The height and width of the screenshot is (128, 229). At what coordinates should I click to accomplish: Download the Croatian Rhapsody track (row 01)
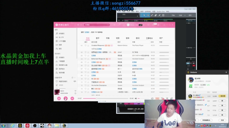(x=88, y=46)
